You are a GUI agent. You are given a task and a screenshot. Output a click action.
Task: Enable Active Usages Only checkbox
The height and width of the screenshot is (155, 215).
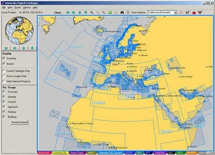(4, 76)
